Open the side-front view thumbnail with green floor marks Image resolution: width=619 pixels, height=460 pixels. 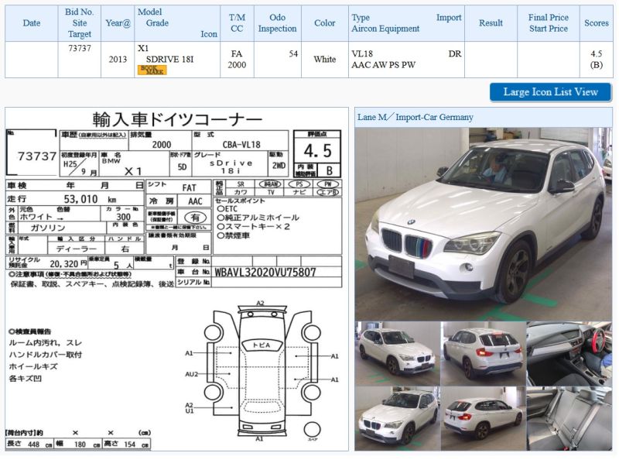(397, 353)
